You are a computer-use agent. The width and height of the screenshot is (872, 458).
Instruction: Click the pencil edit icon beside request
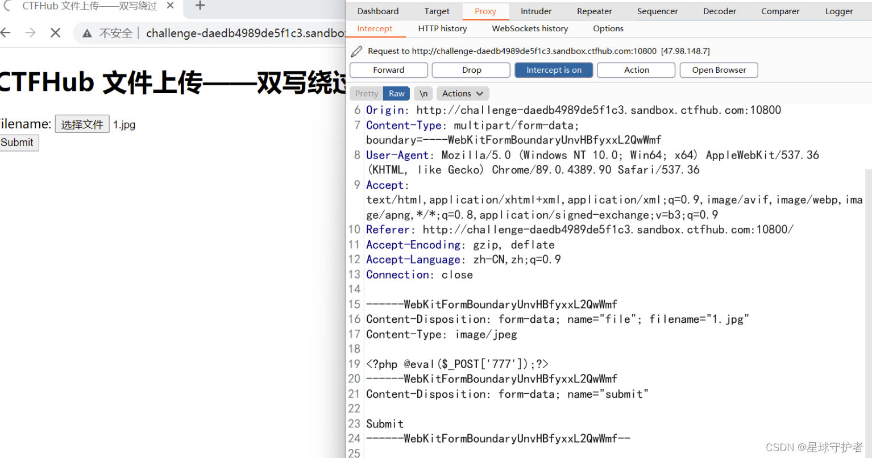click(x=356, y=51)
